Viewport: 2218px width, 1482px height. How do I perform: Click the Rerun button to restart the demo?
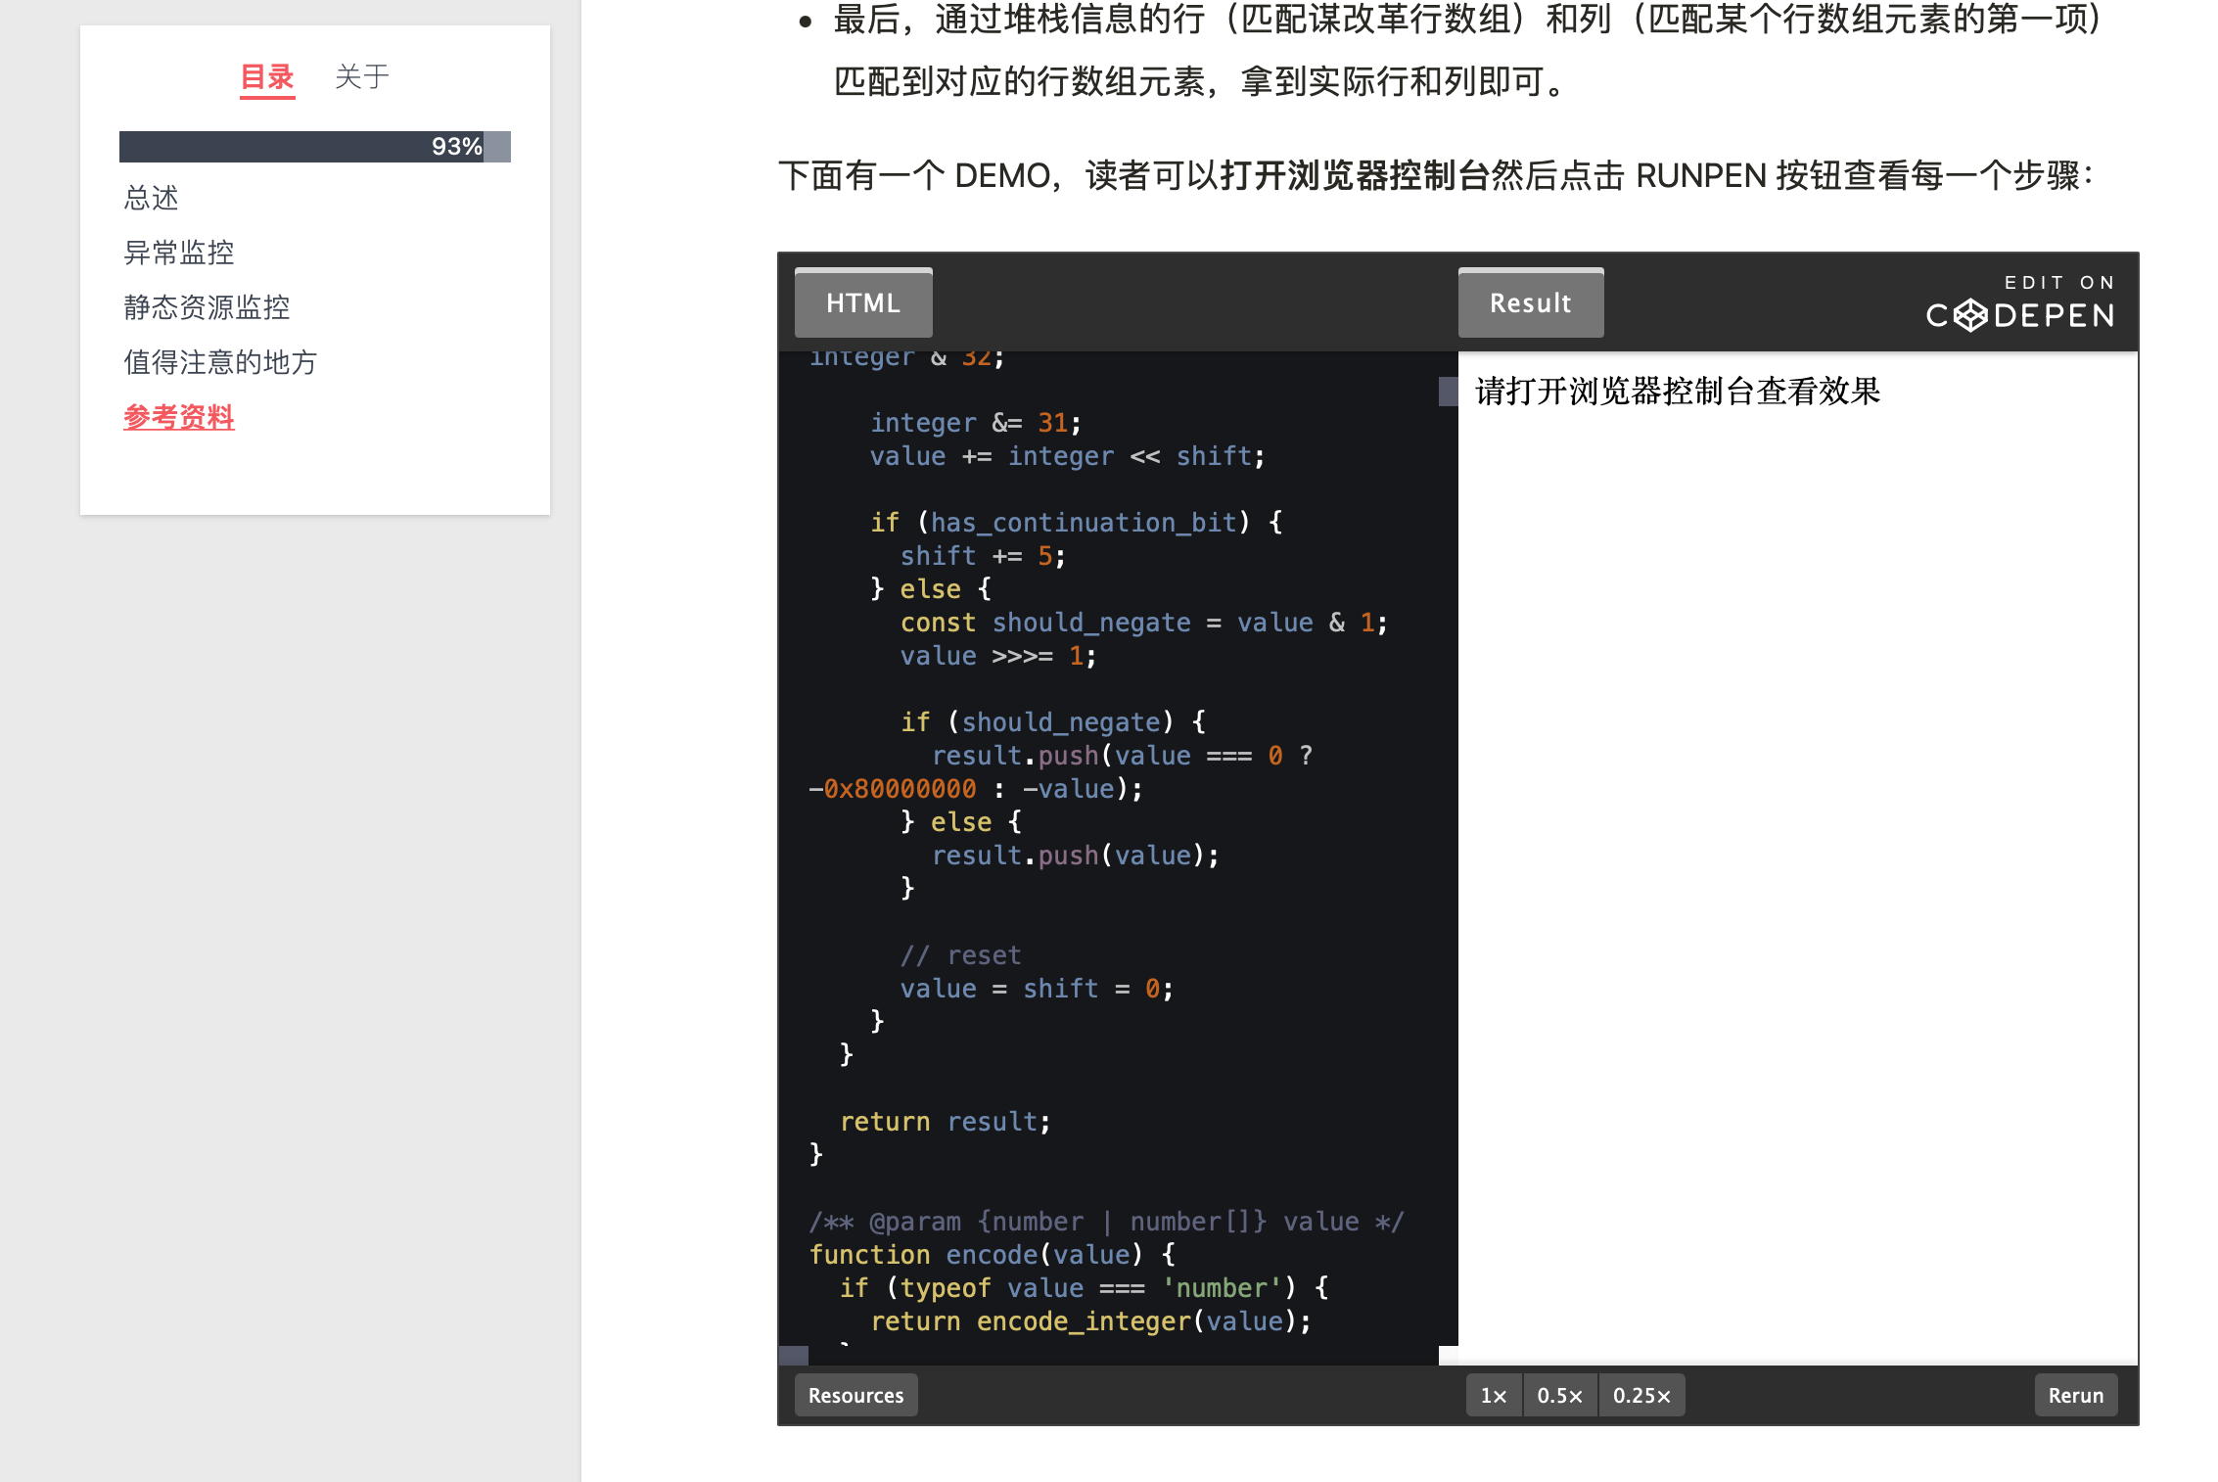pyautogui.click(x=2076, y=1395)
